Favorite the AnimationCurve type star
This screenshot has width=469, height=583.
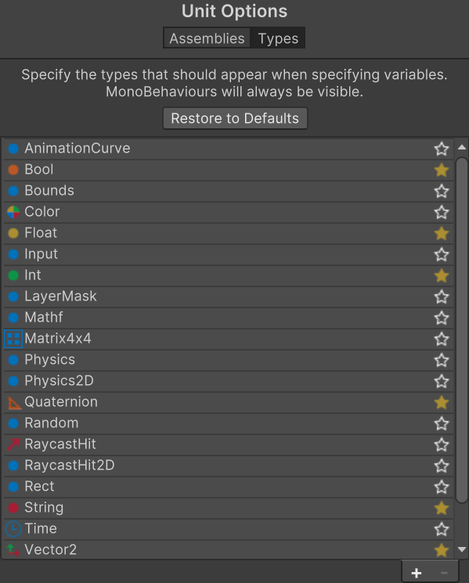[442, 149]
